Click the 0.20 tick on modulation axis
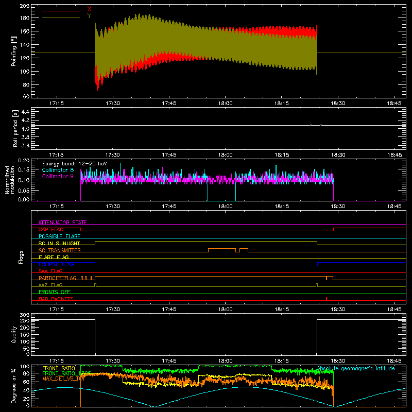 (x=24, y=160)
